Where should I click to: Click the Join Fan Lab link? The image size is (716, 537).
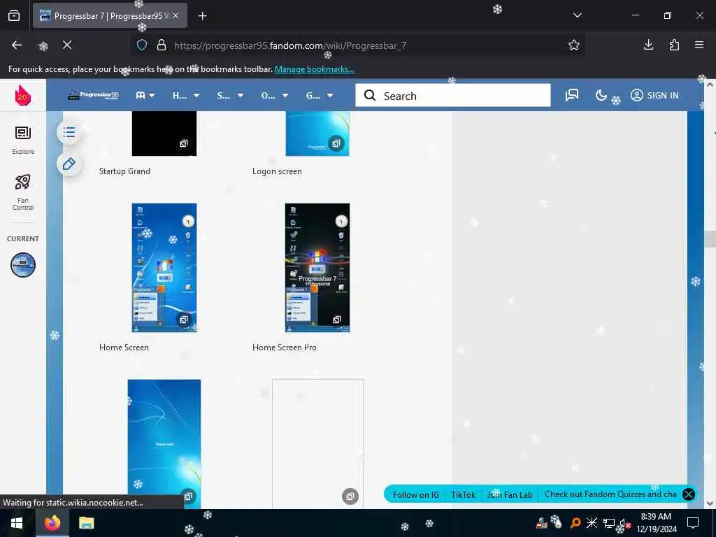[x=510, y=494]
